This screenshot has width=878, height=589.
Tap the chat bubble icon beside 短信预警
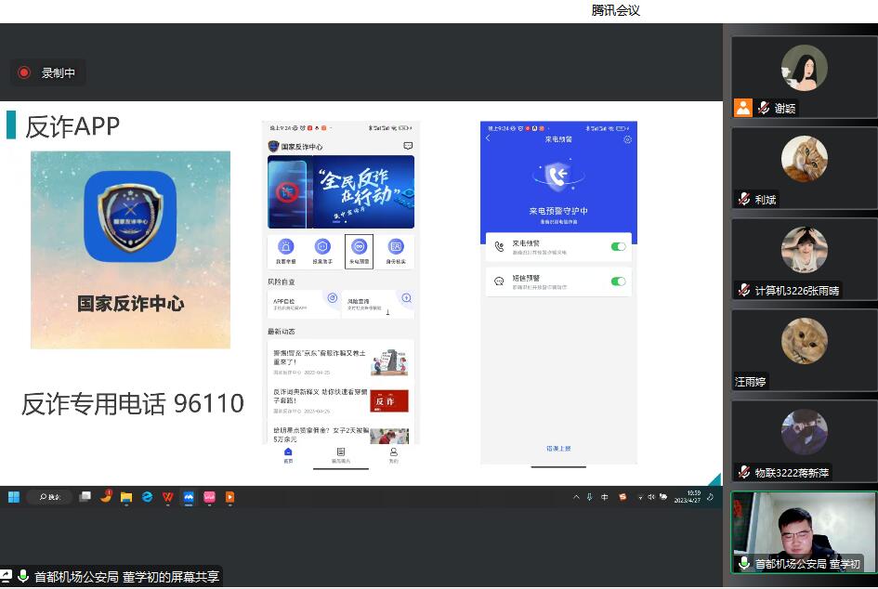[499, 281]
